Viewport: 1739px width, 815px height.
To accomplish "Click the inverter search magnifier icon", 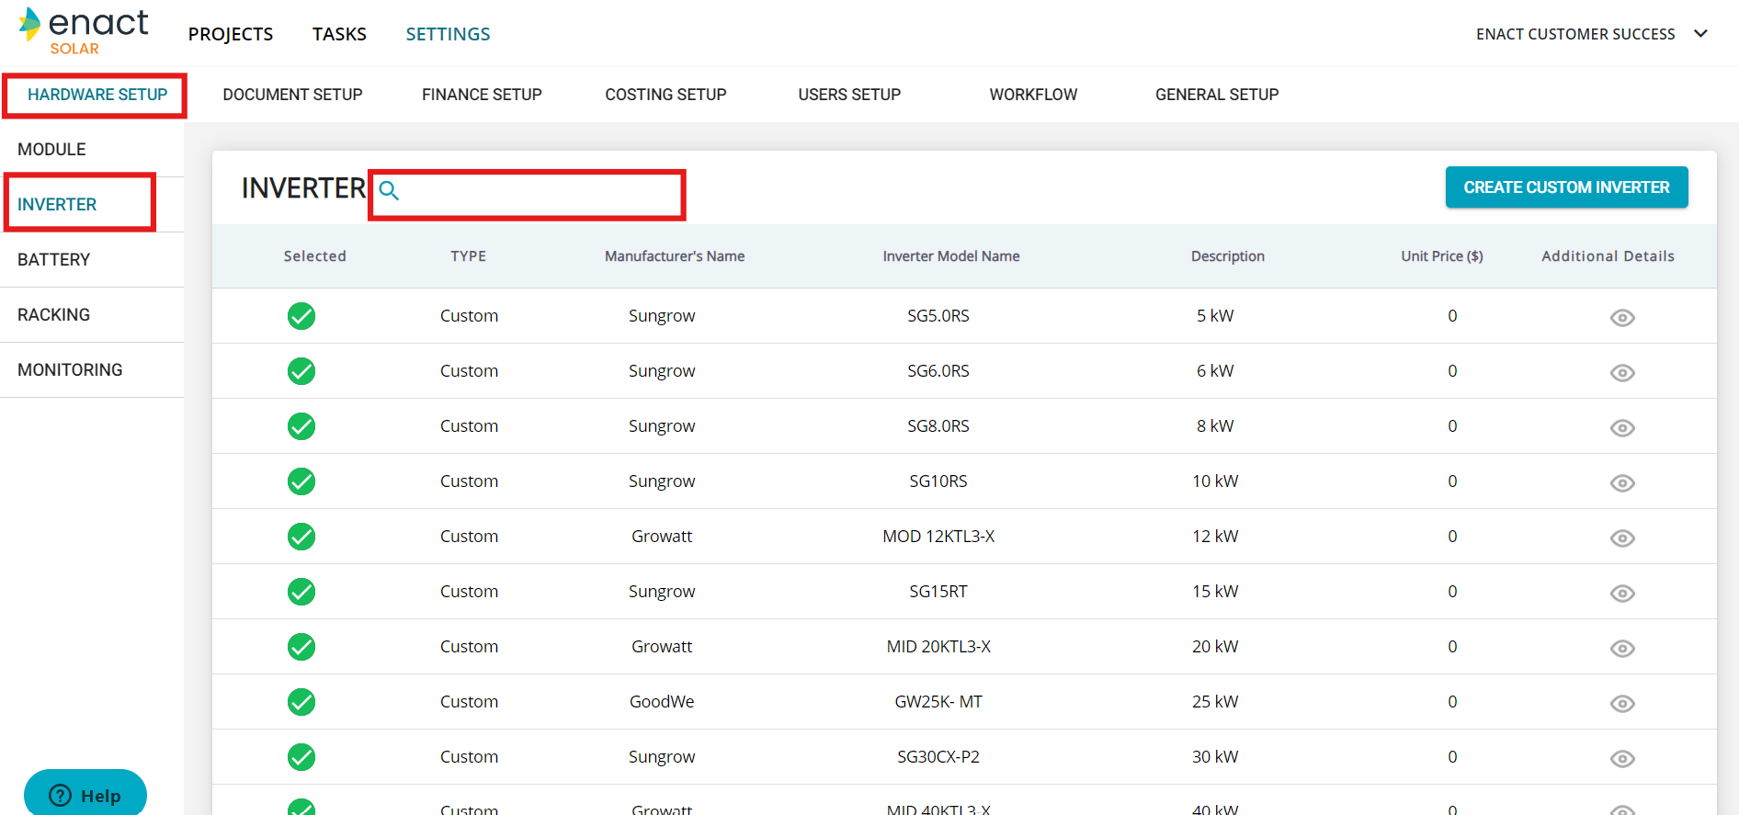I will 389,190.
